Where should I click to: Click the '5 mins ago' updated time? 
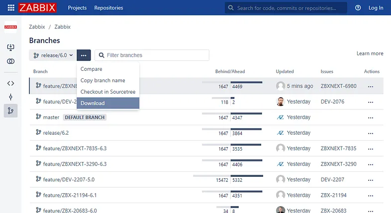(x=300, y=86)
